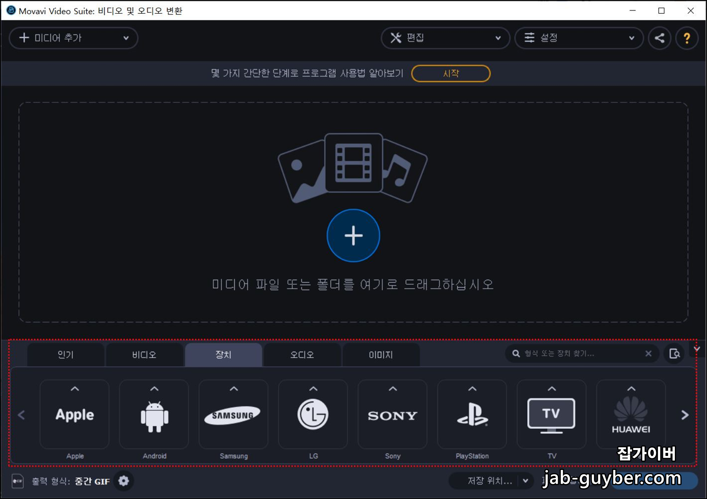Screen dimensions: 707x499
Task: Click the Apple device preset card
Action: pos(75,415)
